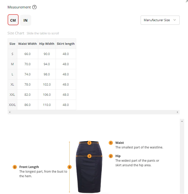Click the numbered icon beside Waist description
The height and width of the screenshot is (194, 188).
(111, 143)
